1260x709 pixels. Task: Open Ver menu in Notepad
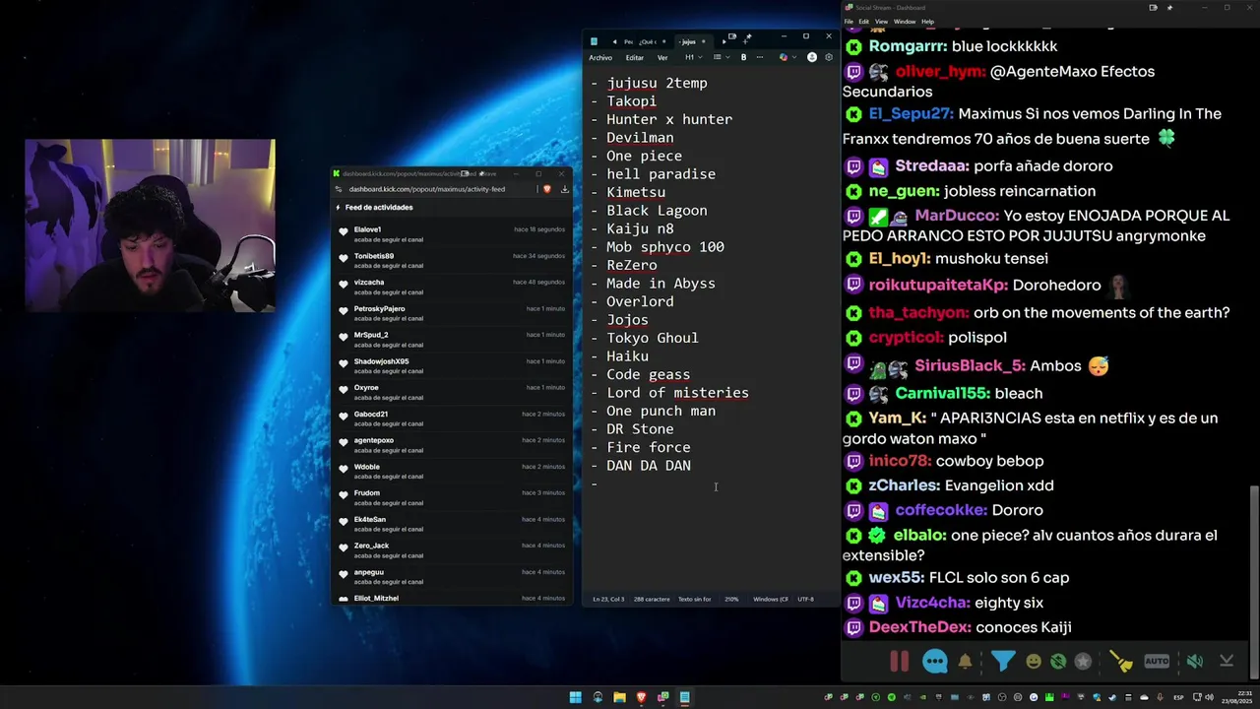(662, 57)
